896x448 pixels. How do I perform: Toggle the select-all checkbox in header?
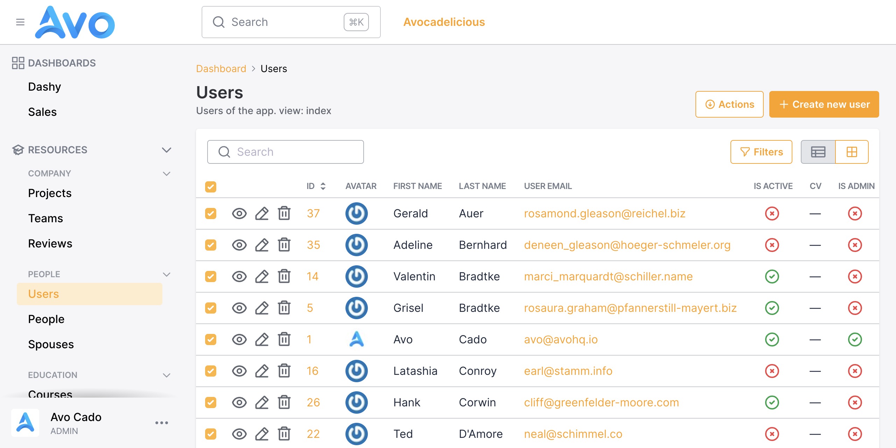click(211, 187)
